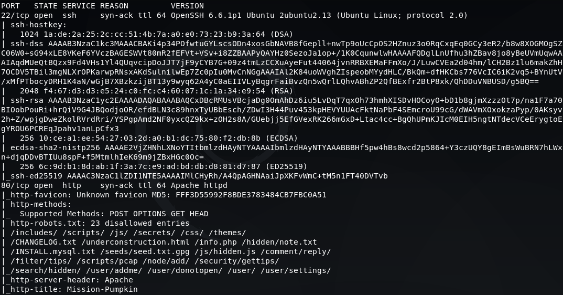Click the /hidden/note.txt path
563x295 pixels.
279,242
